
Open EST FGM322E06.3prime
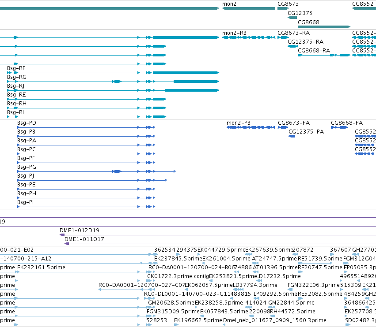(x=313, y=285)
